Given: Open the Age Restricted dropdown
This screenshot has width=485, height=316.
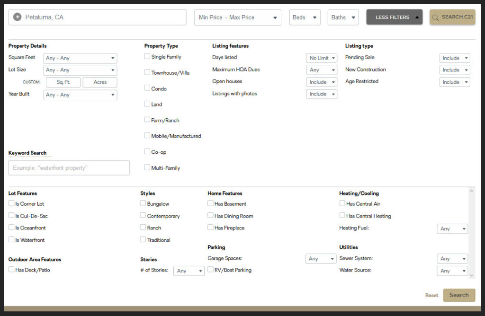Looking at the screenshot, I should click(455, 82).
